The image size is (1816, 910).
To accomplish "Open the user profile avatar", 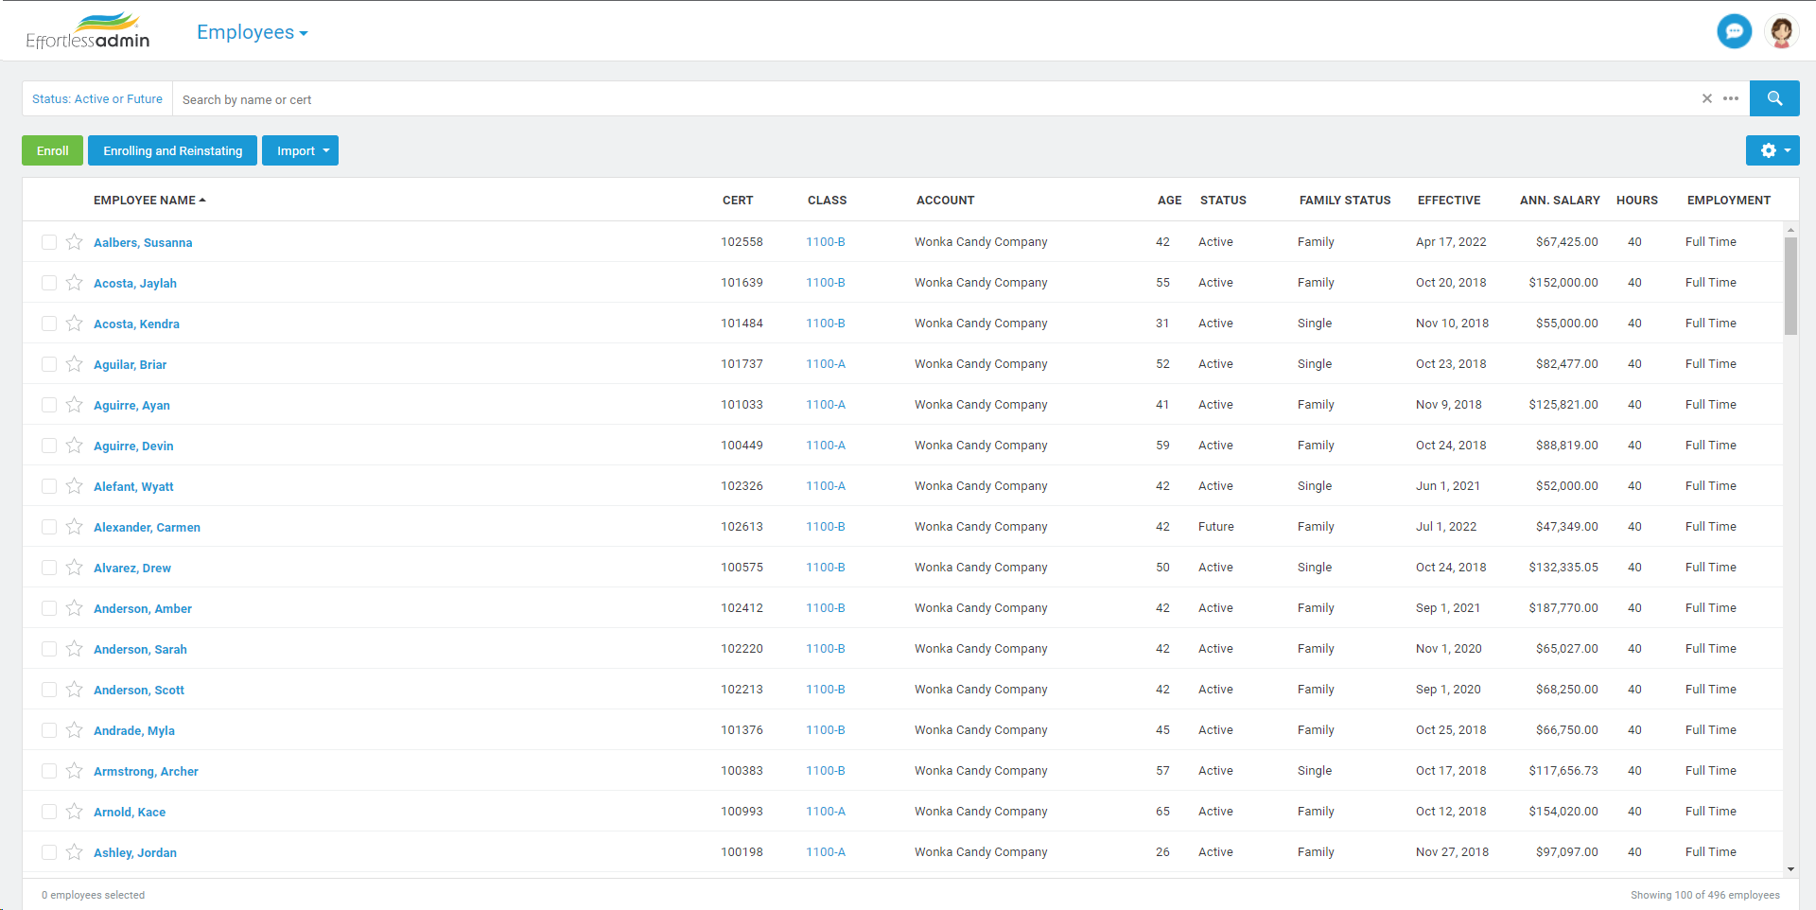I will [1781, 31].
